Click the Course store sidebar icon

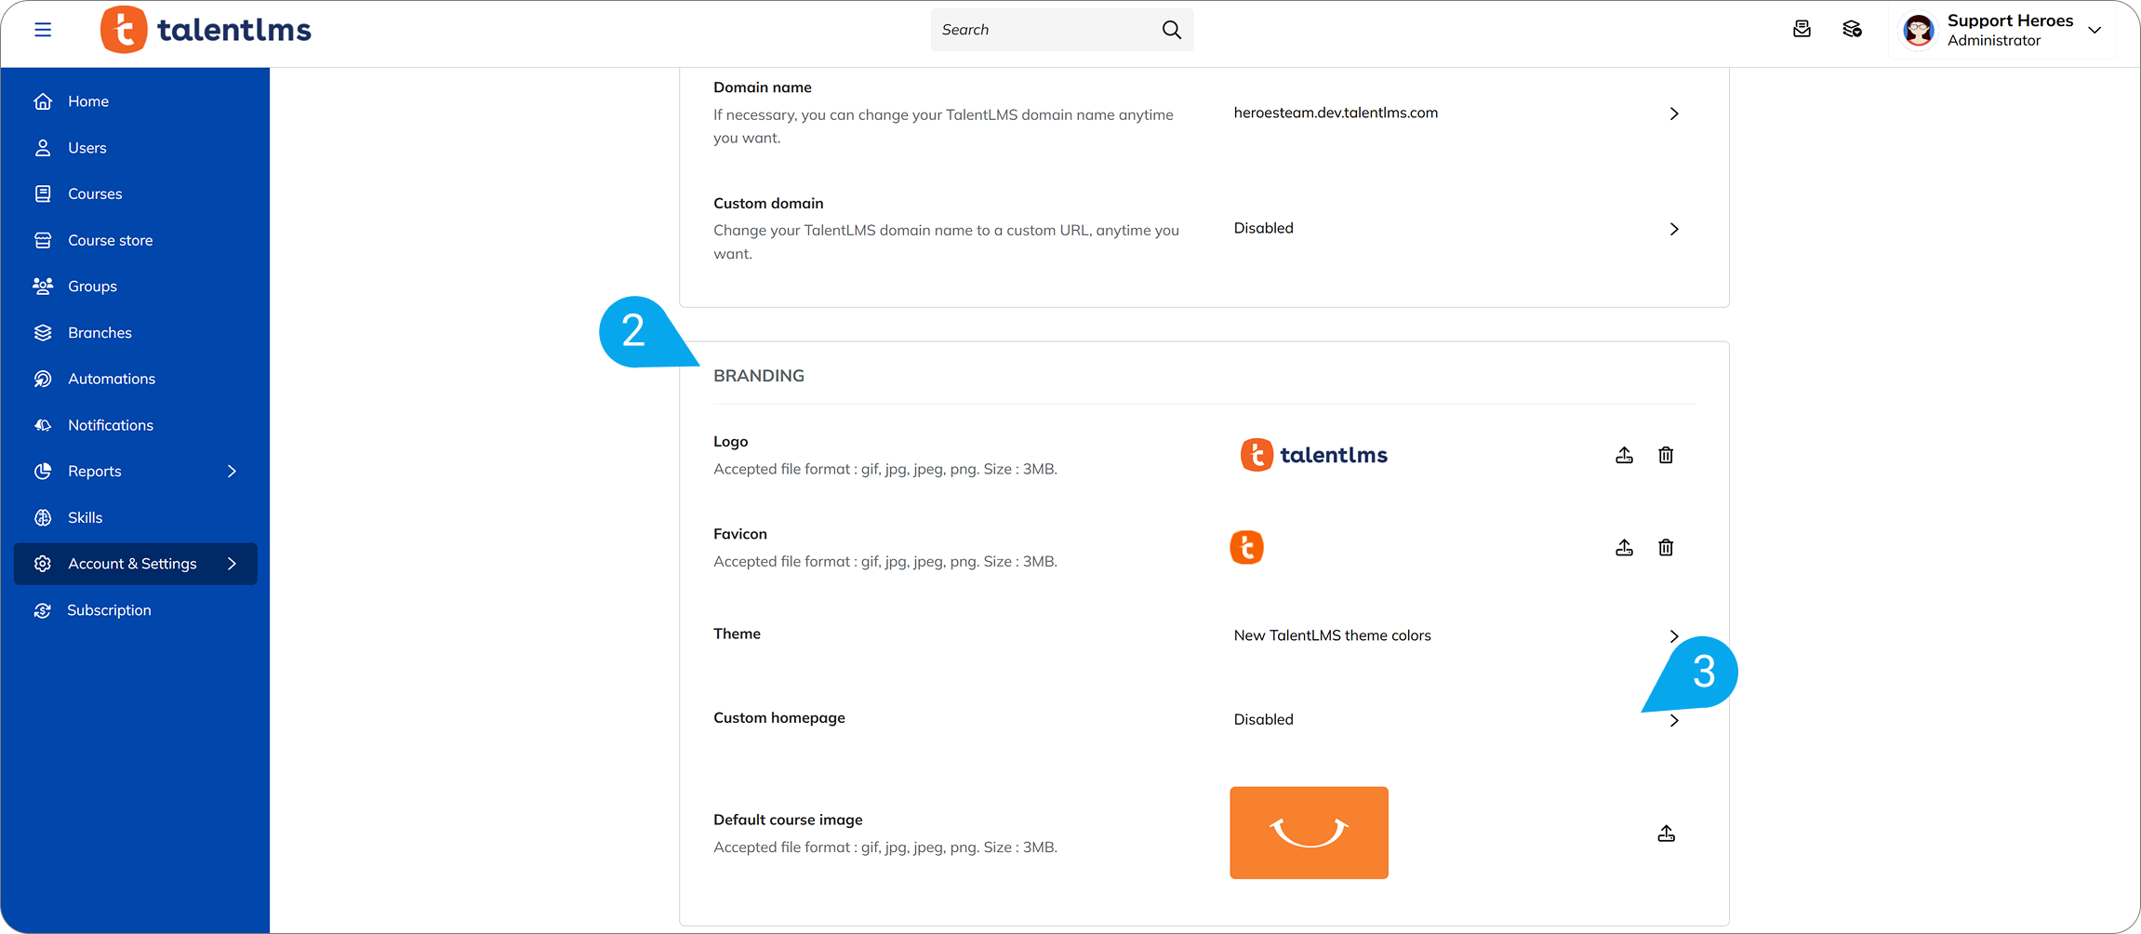pos(43,239)
